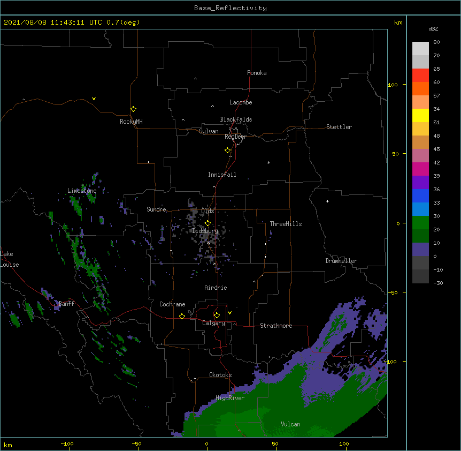Click the RockyMH label

(x=131, y=122)
